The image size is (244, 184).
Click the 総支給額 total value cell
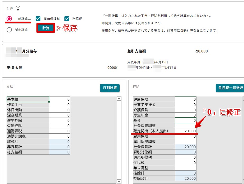pyautogui.click(x=60, y=152)
